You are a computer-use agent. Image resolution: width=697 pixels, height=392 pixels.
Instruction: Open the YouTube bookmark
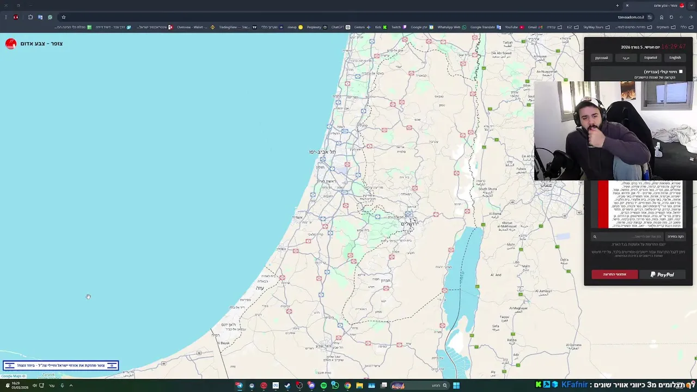click(x=514, y=27)
